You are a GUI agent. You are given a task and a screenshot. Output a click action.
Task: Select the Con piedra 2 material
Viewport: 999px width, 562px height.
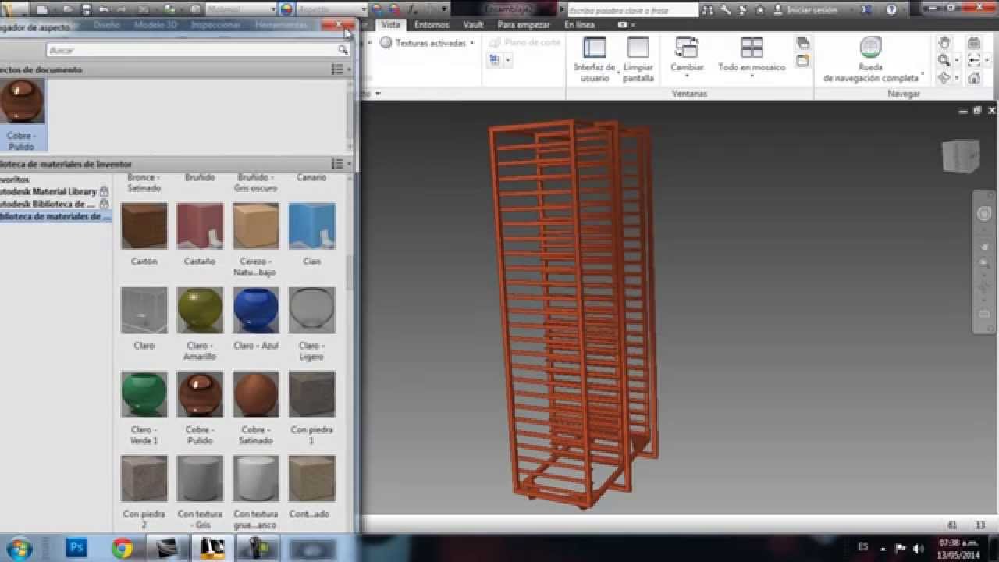point(144,478)
